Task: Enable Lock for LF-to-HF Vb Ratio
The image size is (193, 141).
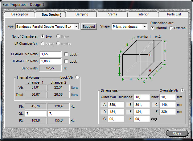Action: 66,54
